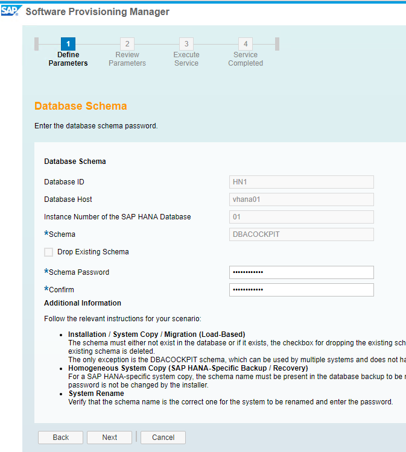The height and width of the screenshot is (452, 406).
Task: Click the Instance Number field showing 01
Action: click(x=302, y=217)
